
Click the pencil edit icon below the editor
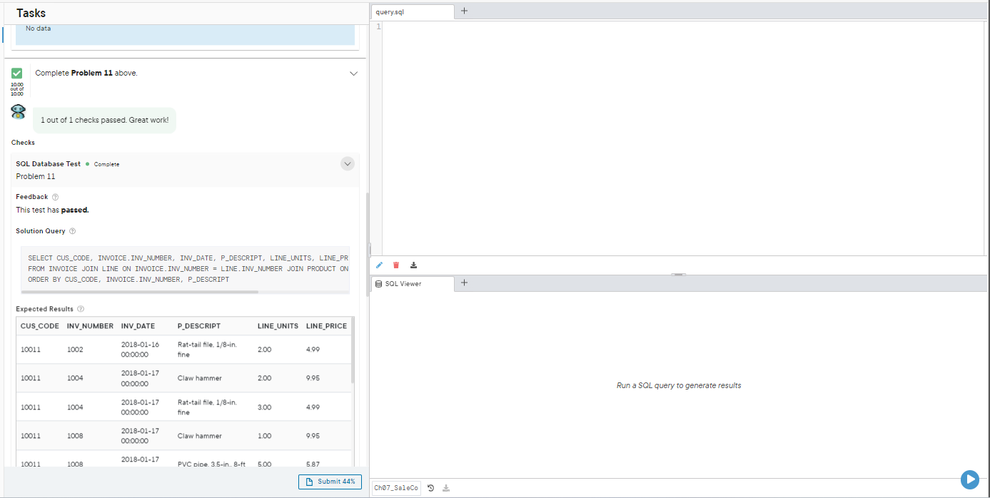pos(379,265)
